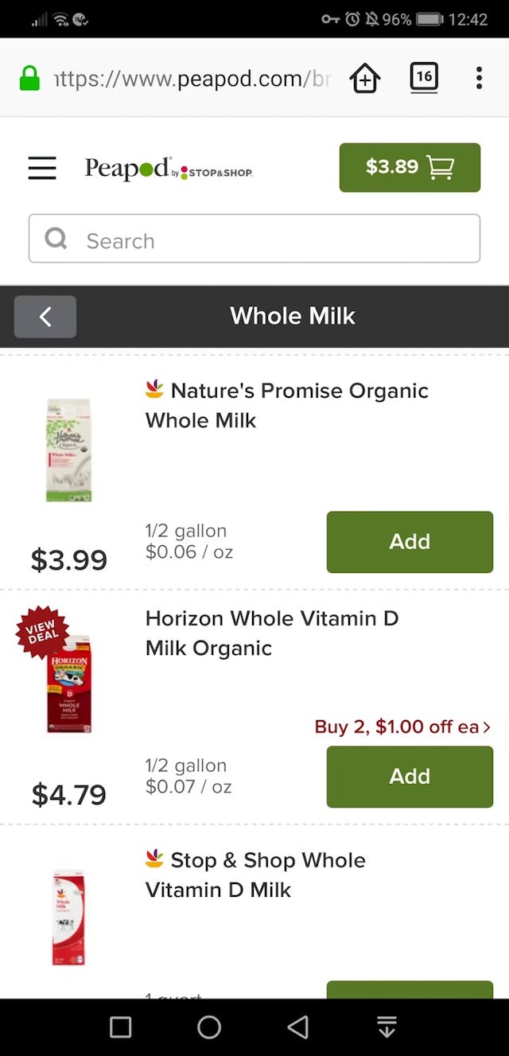Image resolution: width=509 pixels, height=1056 pixels.
Task: Click the search magnifier icon
Action: tap(55, 239)
